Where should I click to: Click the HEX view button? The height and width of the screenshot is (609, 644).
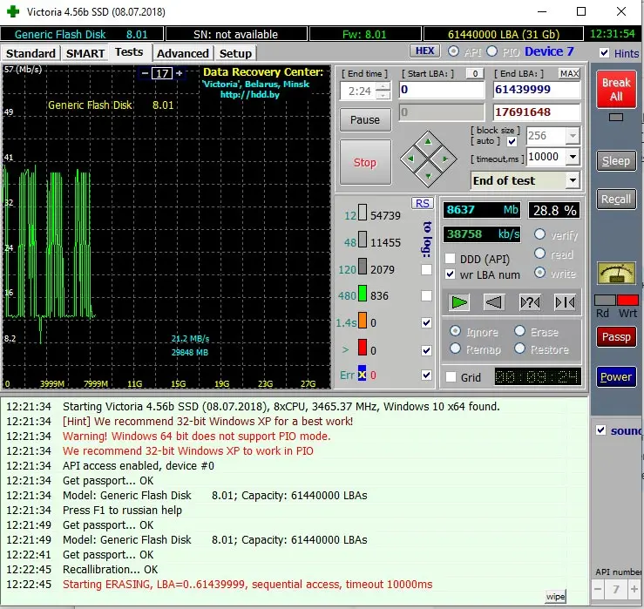[424, 51]
